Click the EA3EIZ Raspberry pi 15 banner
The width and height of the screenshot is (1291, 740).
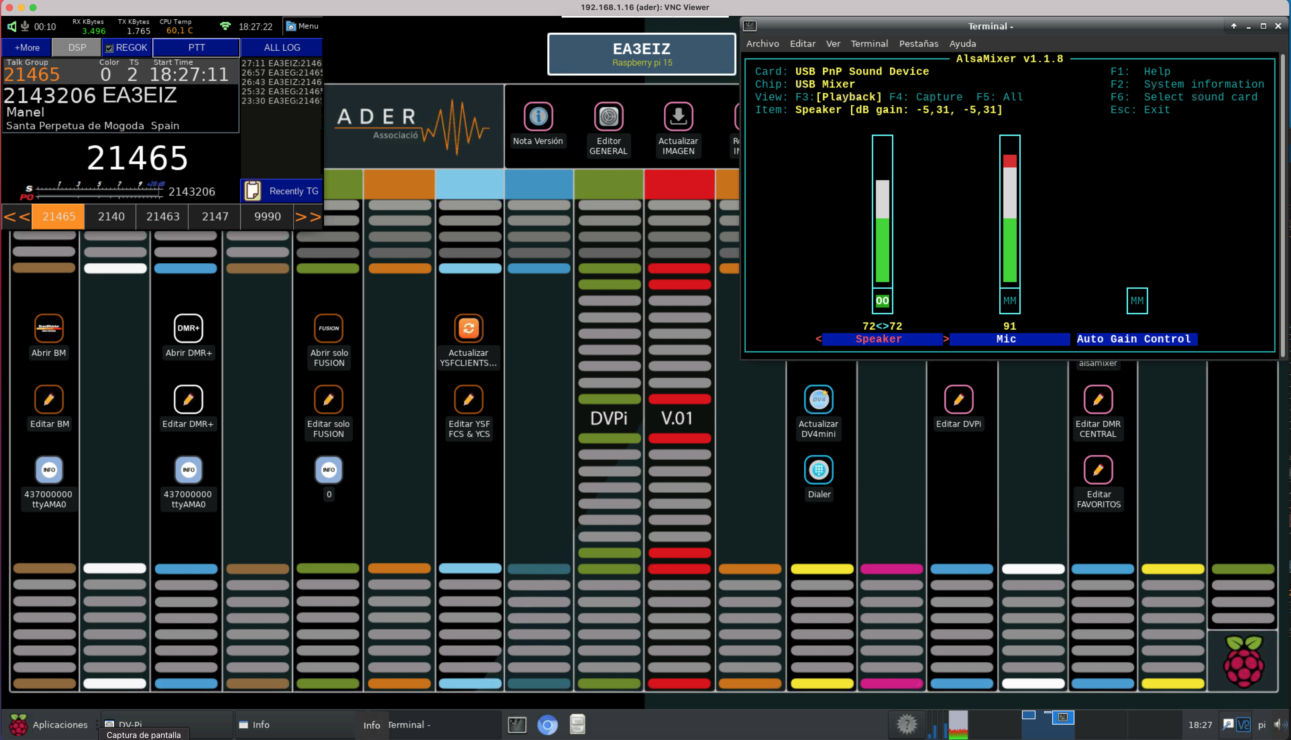(x=641, y=54)
